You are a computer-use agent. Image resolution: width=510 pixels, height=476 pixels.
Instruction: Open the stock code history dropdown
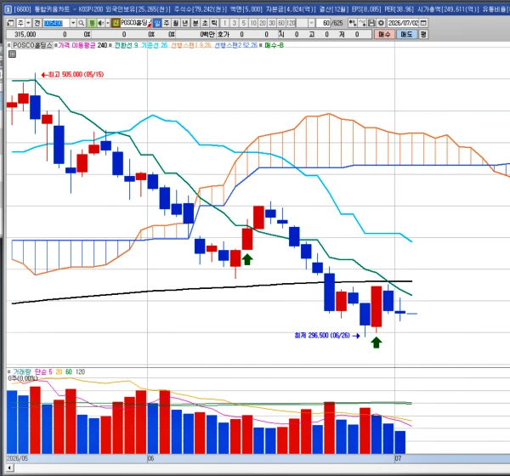click(x=73, y=23)
